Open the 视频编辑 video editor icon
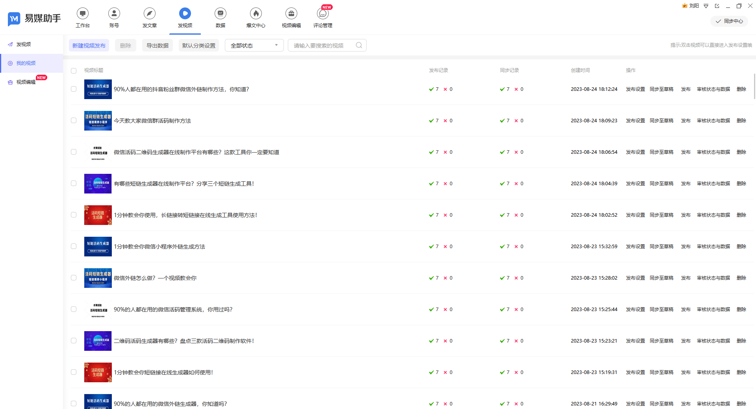Screen dimensions: 756x409 coord(291,17)
